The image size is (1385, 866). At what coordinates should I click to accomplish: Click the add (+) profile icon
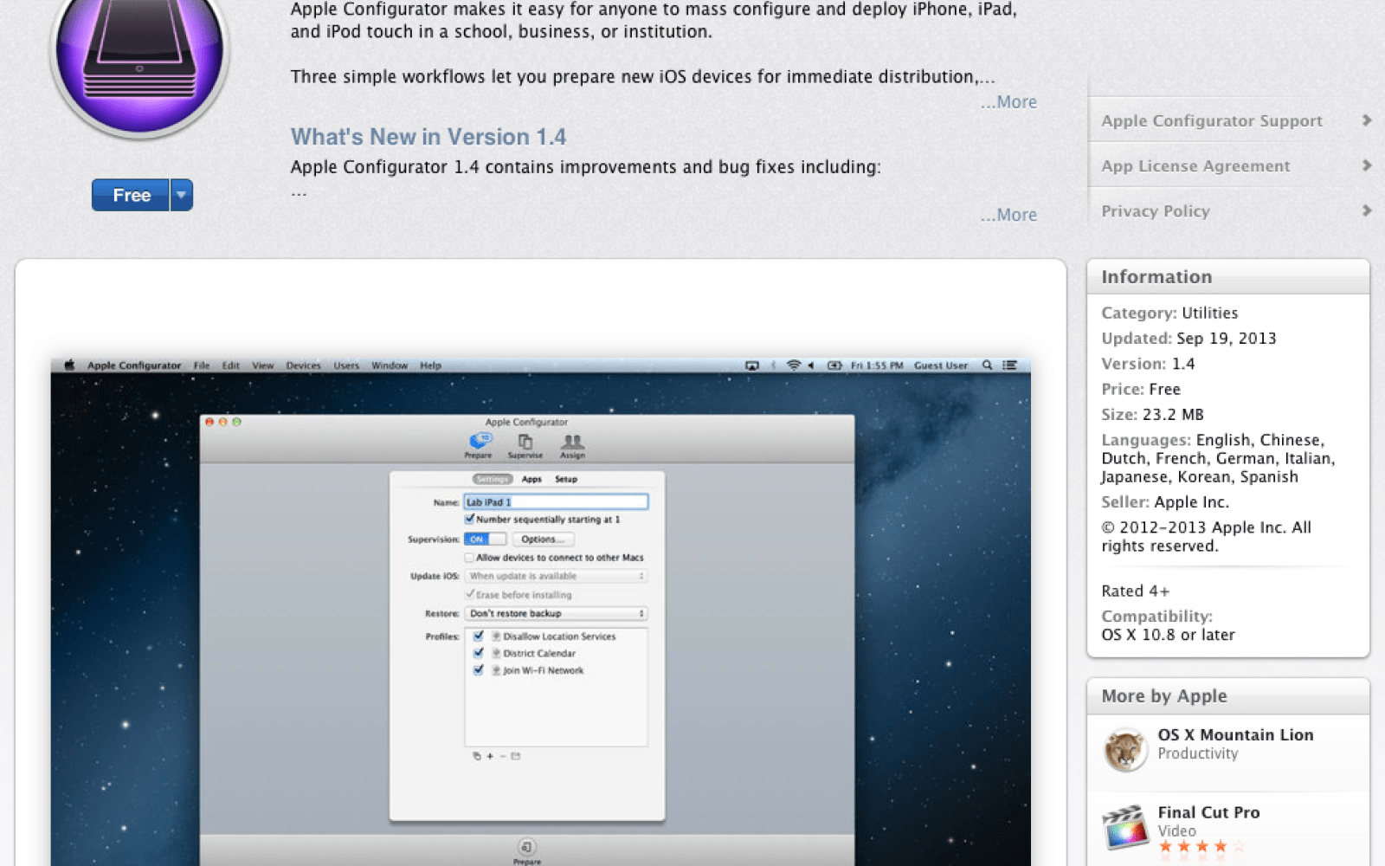click(491, 755)
